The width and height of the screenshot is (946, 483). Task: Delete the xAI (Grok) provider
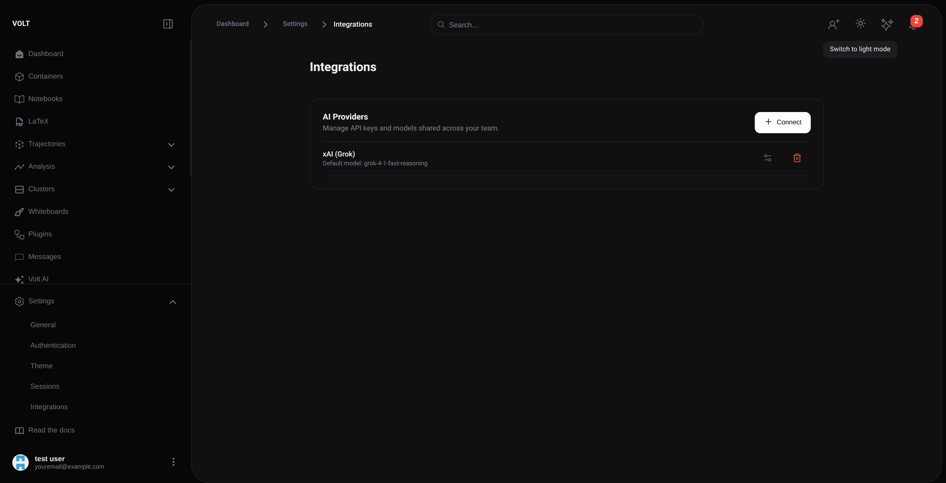tap(796, 158)
